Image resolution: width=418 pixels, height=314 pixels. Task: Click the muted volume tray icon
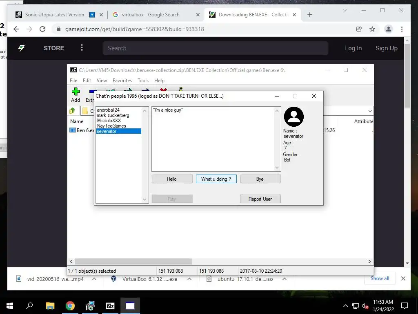tap(365, 306)
